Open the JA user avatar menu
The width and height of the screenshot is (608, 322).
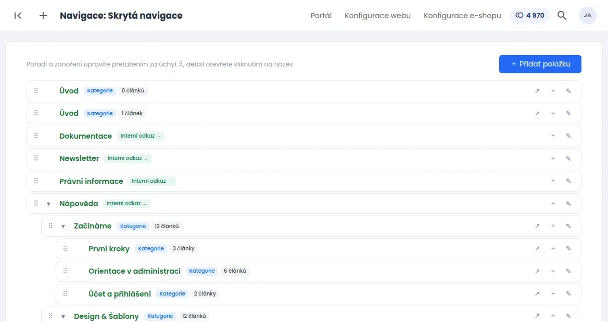click(x=588, y=16)
